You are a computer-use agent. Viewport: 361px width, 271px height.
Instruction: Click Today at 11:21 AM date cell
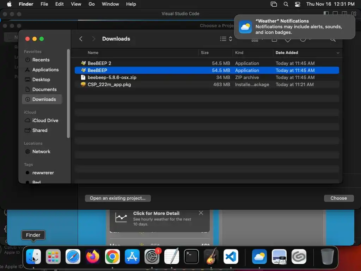point(294,85)
